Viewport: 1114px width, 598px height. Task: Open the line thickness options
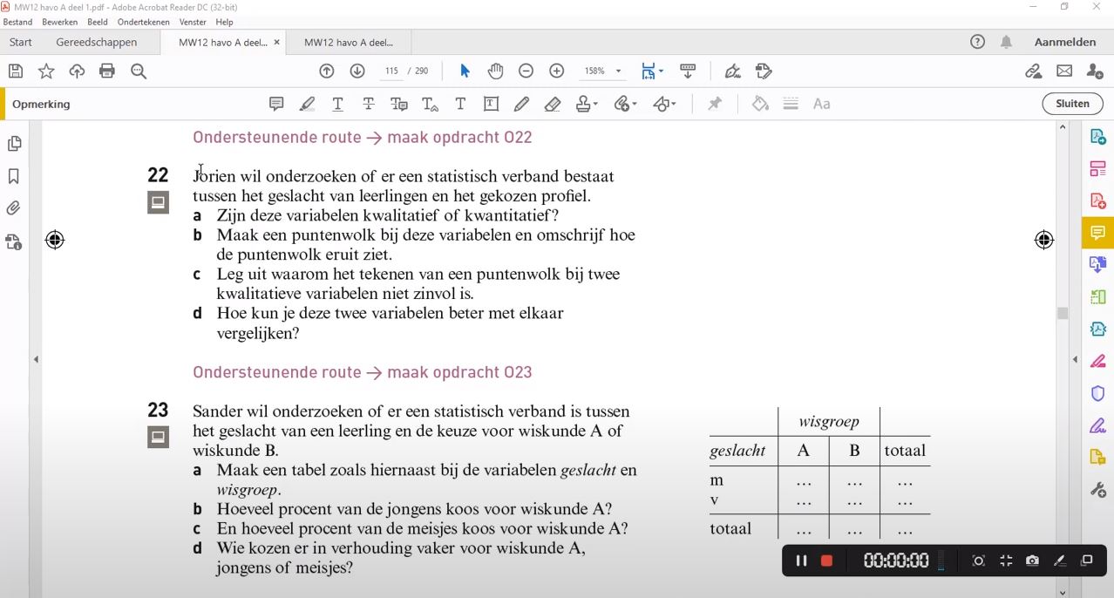(x=791, y=104)
